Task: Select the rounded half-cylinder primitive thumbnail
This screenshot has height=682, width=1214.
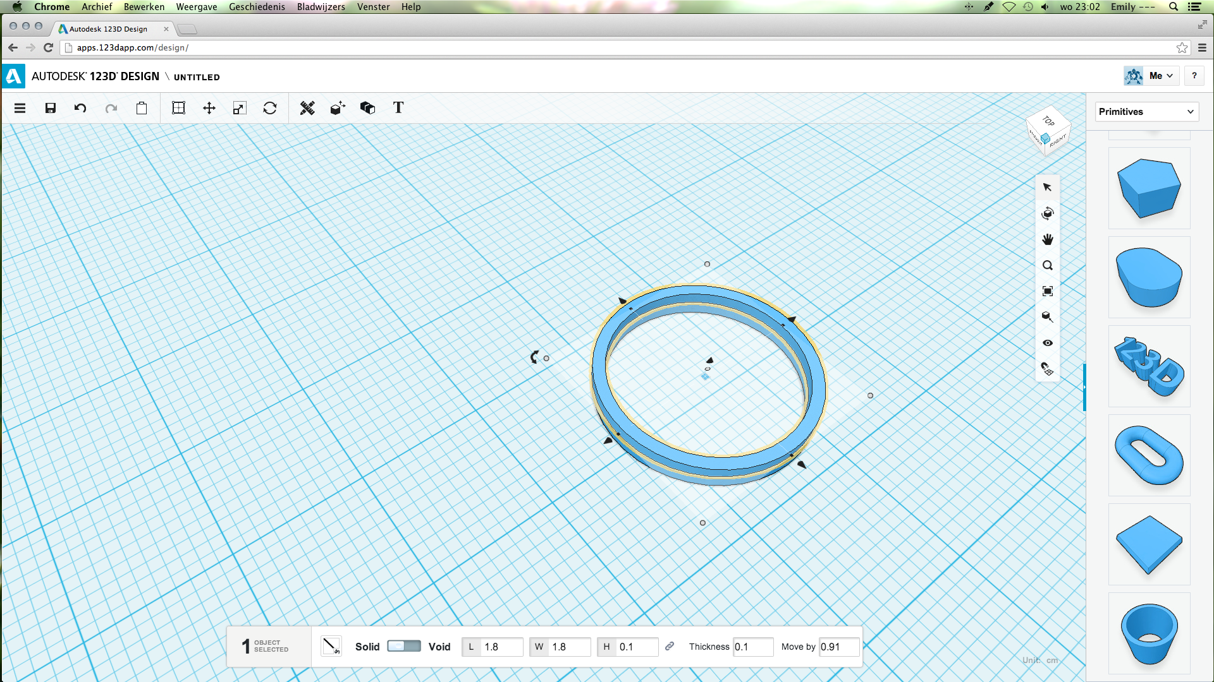Action: pyautogui.click(x=1149, y=277)
